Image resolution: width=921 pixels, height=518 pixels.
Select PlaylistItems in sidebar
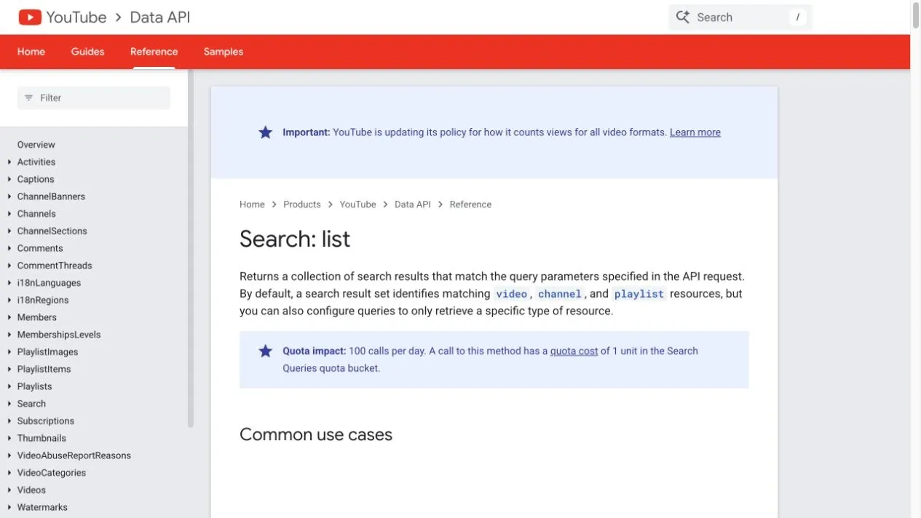pos(44,369)
